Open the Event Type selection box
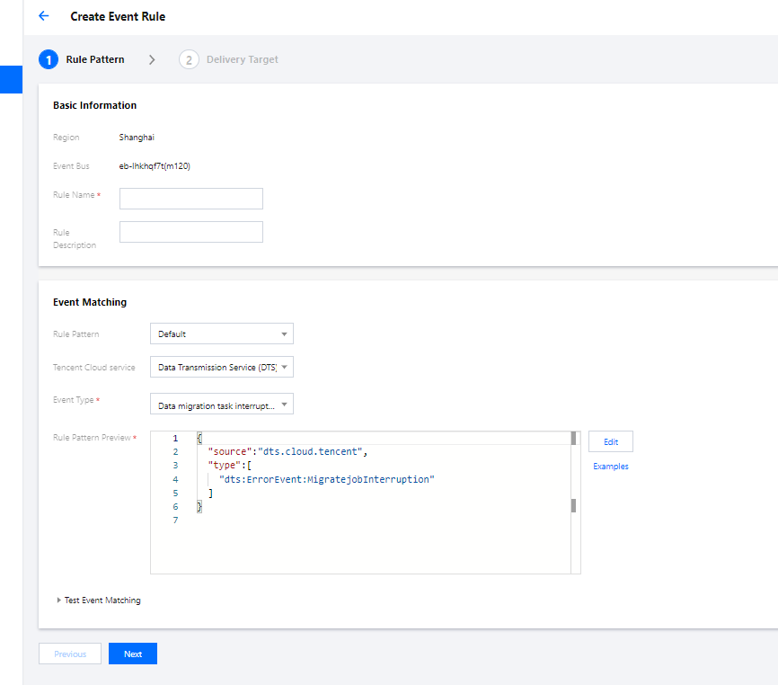778x685 pixels. pyautogui.click(x=216, y=405)
